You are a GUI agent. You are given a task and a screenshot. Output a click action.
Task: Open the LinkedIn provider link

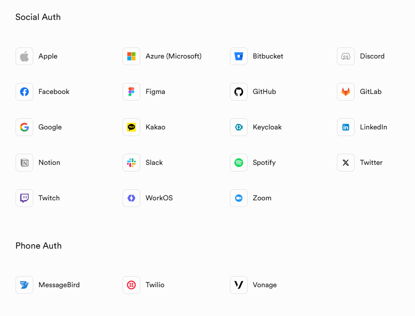[x=373, y=127]
